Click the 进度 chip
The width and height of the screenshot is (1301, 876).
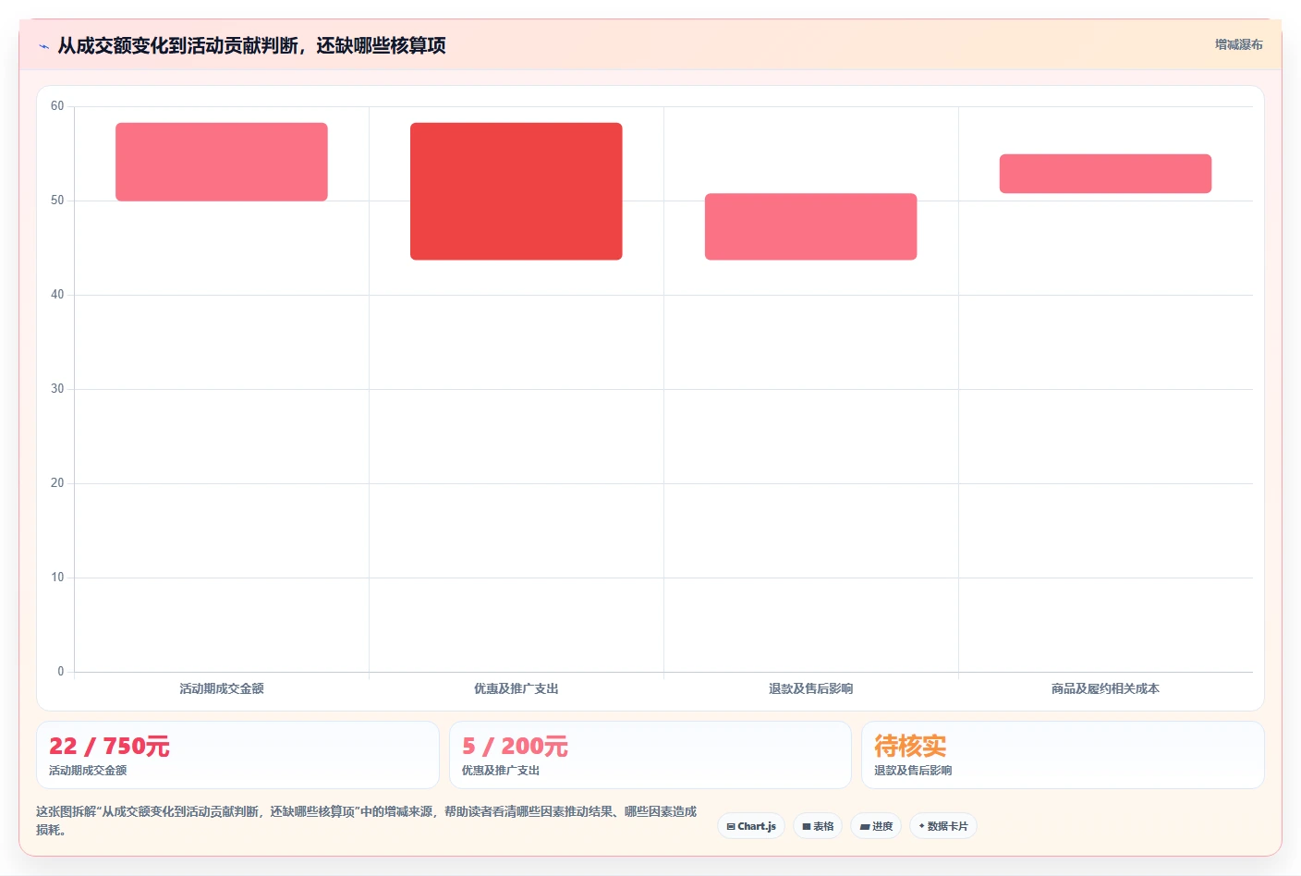tap(876, 826)
